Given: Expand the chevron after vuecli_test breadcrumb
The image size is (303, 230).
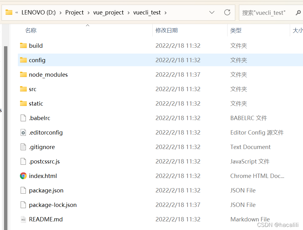Looking at the screenshot, I should [x=165, y=13].
